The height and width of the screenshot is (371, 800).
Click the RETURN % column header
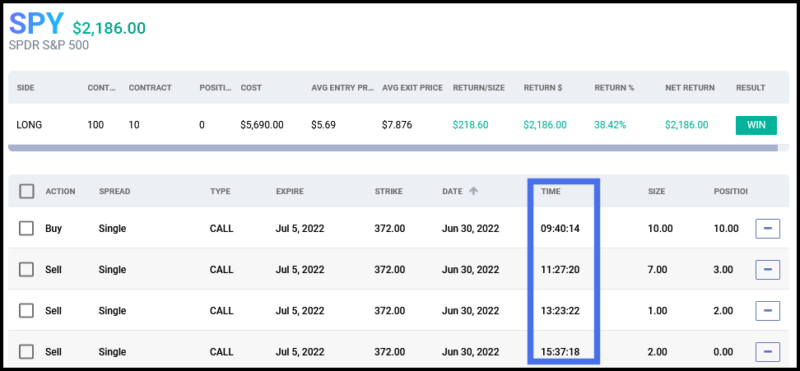[x=614, y=88]
